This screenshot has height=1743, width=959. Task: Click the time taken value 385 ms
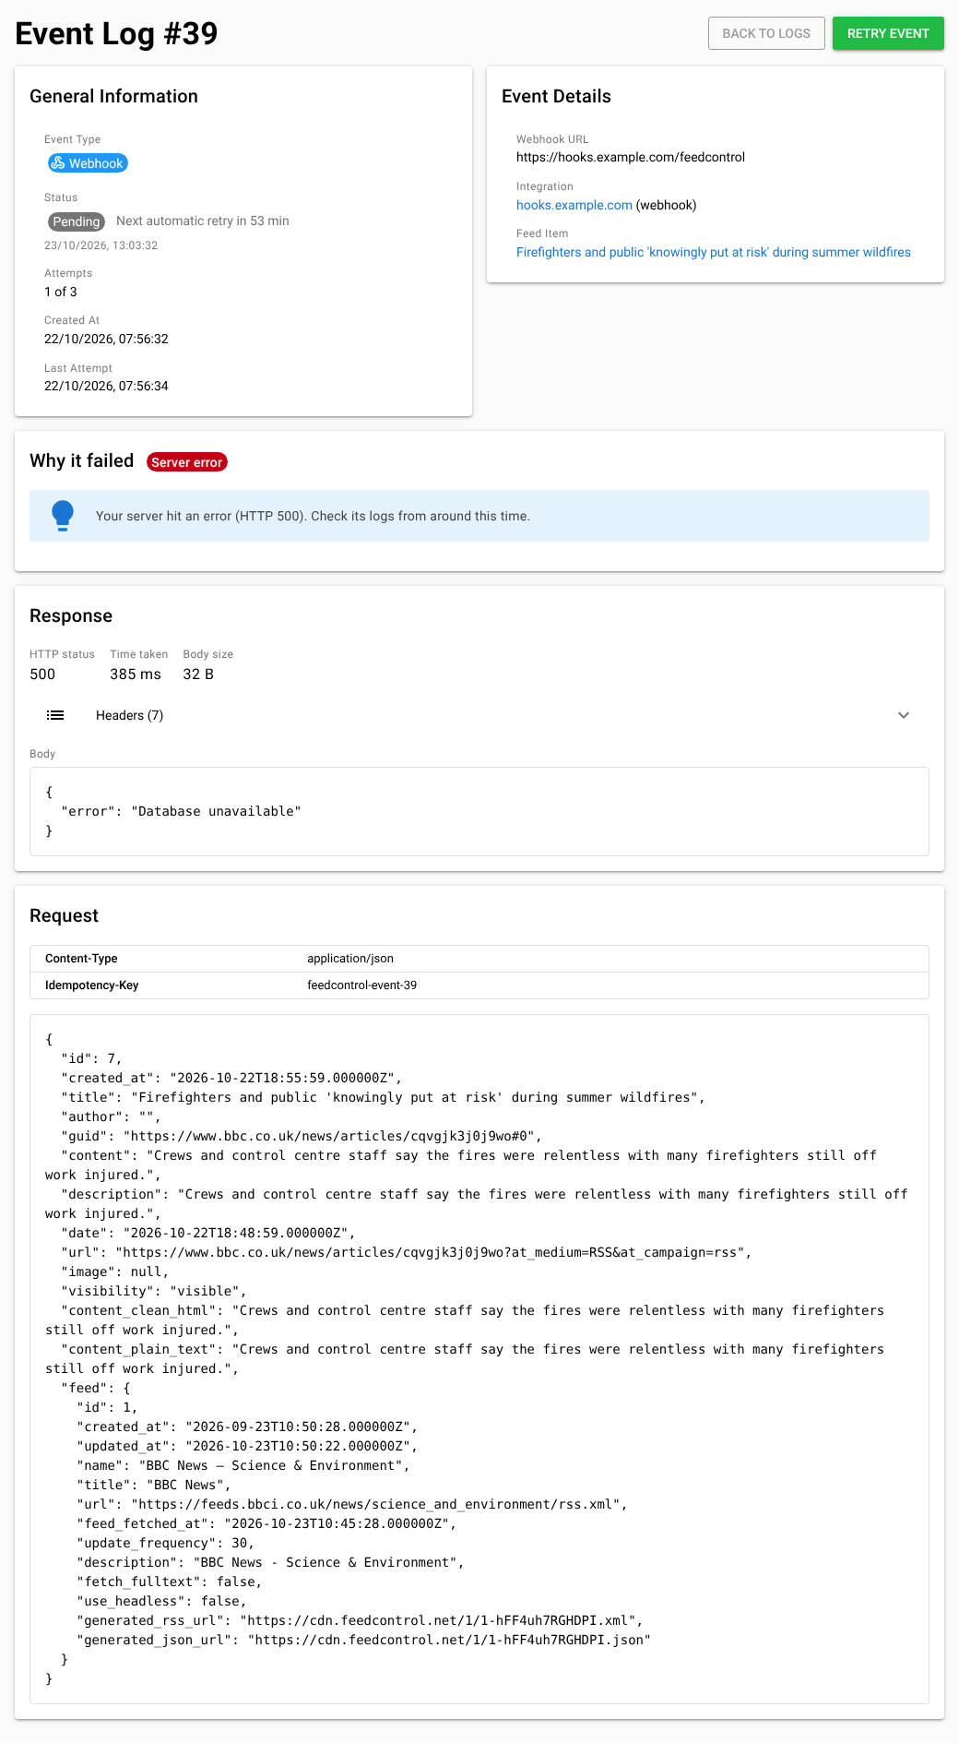[136, 675]
